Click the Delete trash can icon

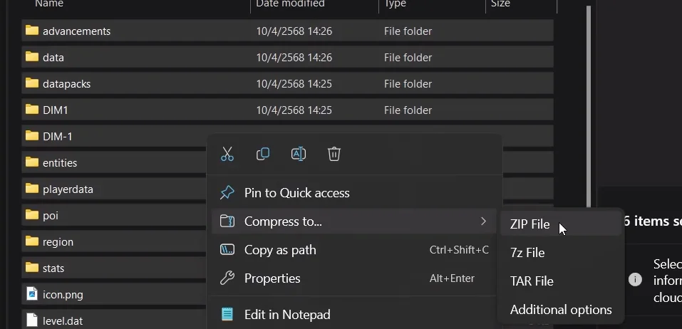coord(334,154)
